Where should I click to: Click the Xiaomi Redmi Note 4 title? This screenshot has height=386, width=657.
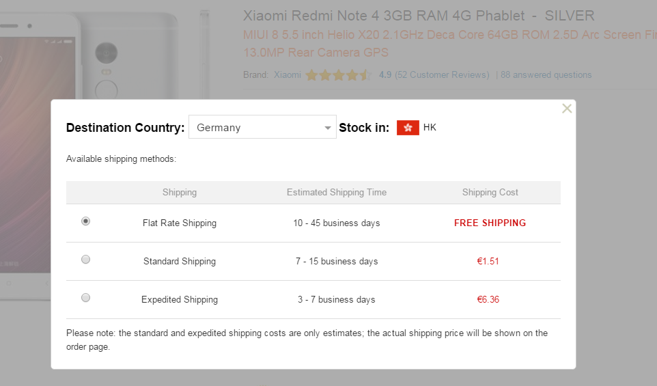419,16
